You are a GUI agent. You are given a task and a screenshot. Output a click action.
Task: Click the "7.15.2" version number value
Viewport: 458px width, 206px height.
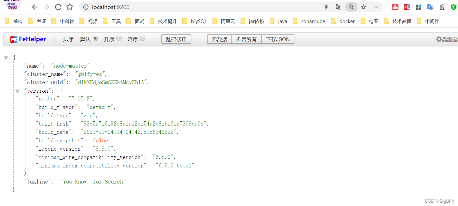click(81, 99)
